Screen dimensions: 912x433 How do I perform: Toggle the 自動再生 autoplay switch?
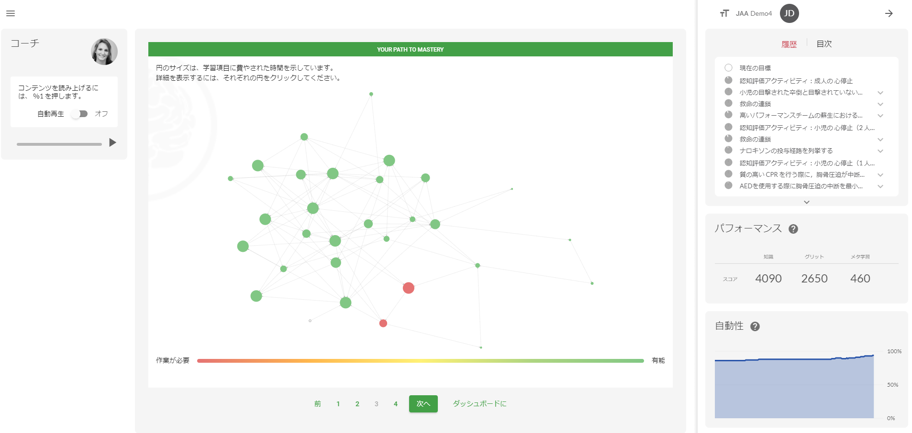pos(79,114)
